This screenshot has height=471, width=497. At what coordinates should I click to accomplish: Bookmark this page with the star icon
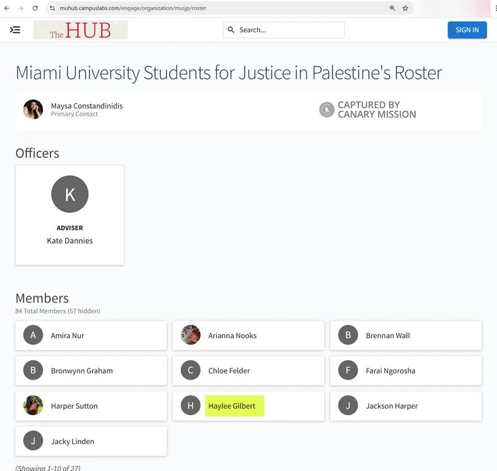[x=406, y=8]
